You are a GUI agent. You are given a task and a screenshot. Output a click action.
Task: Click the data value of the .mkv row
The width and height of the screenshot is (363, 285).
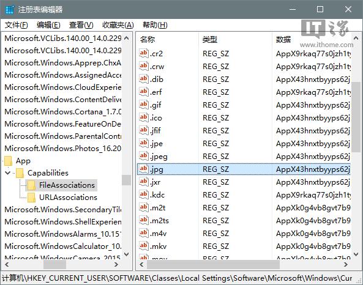pos(313,246)
